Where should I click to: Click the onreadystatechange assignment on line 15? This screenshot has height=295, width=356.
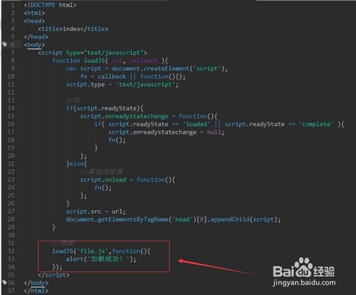[x=136, y=116]
